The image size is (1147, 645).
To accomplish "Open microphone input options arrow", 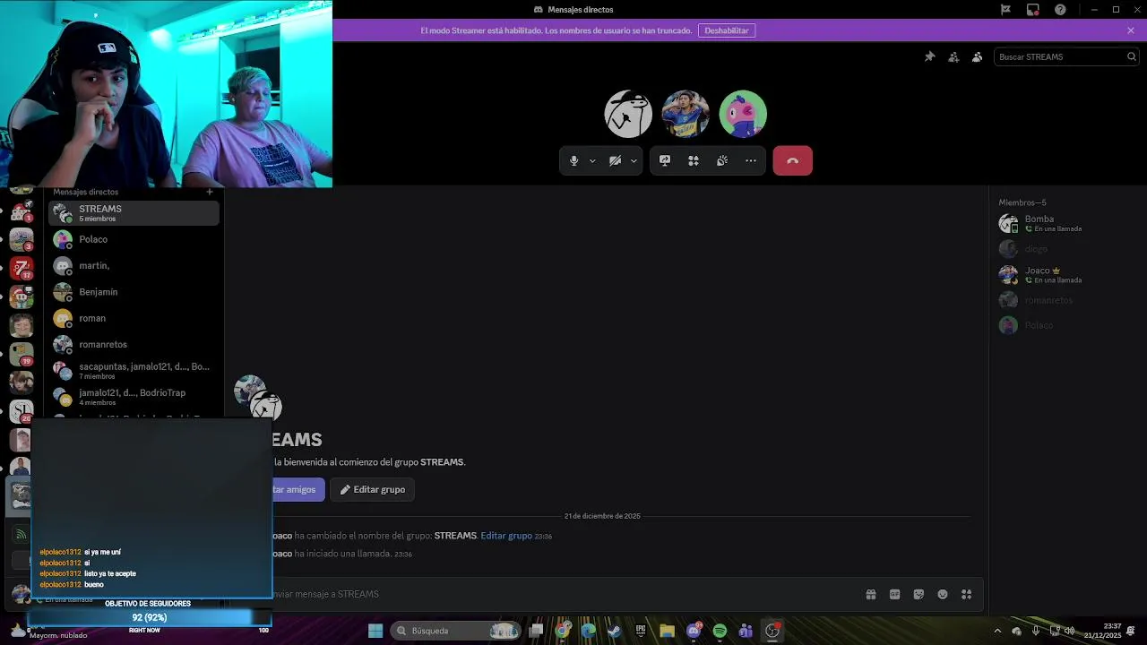I will [x=592, y=161].
